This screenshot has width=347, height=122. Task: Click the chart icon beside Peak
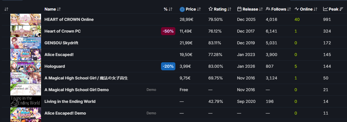coord(325,9)
